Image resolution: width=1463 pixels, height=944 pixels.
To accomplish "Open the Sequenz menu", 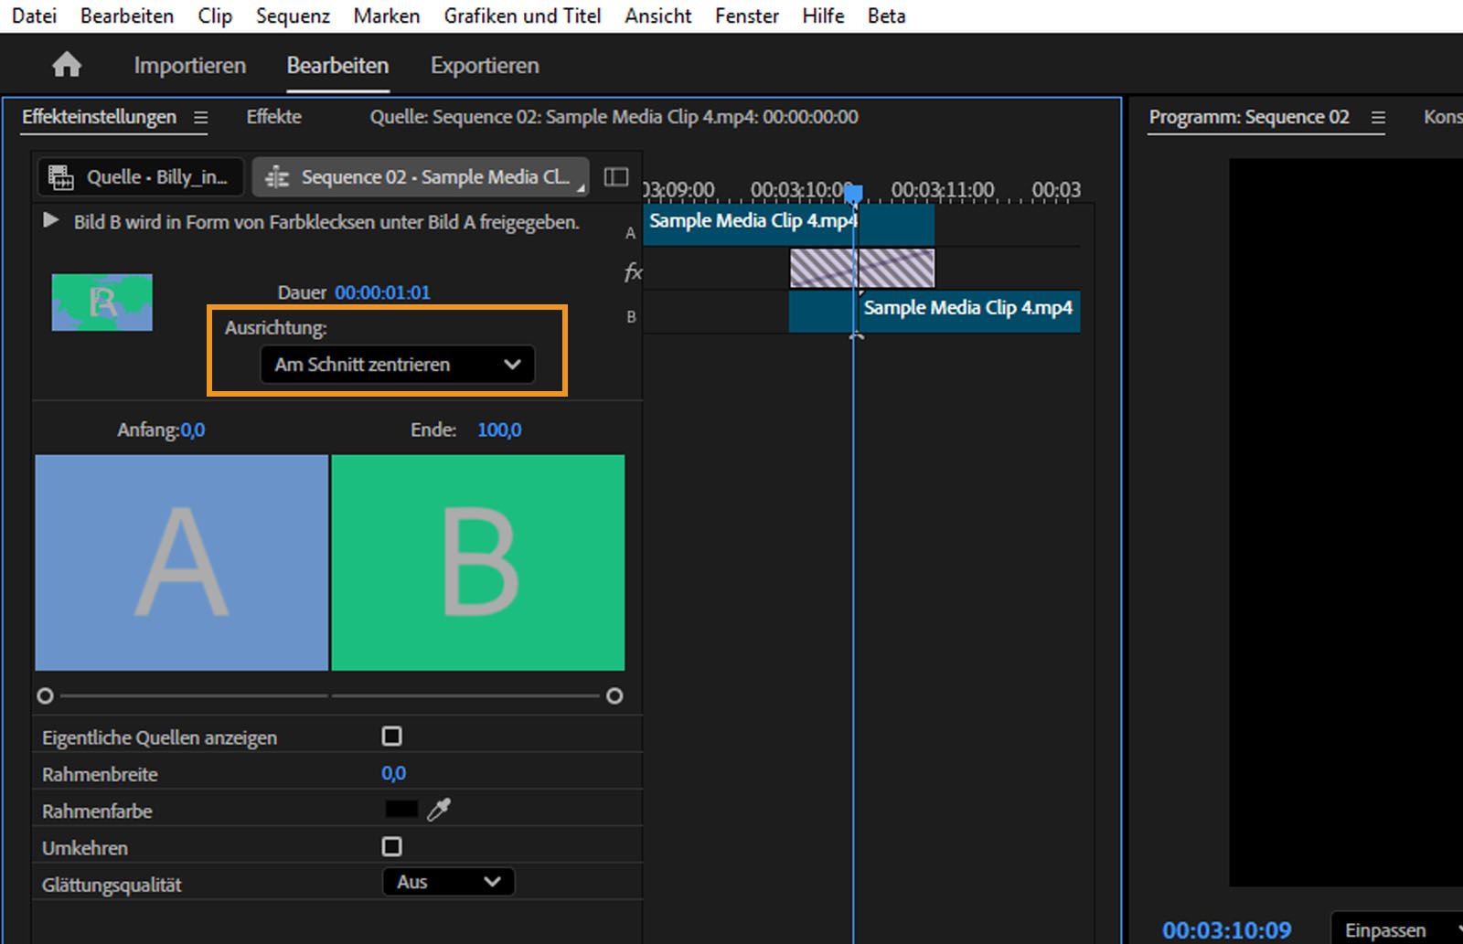I will coord(293,16).
